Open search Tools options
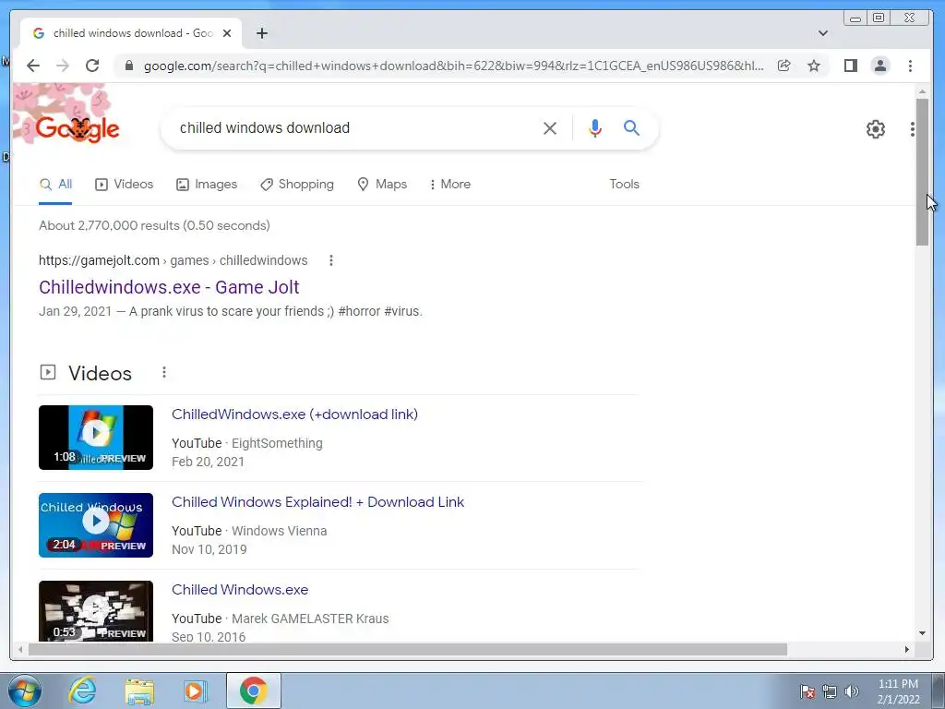The image size is (945, 709). click(624, 185)
